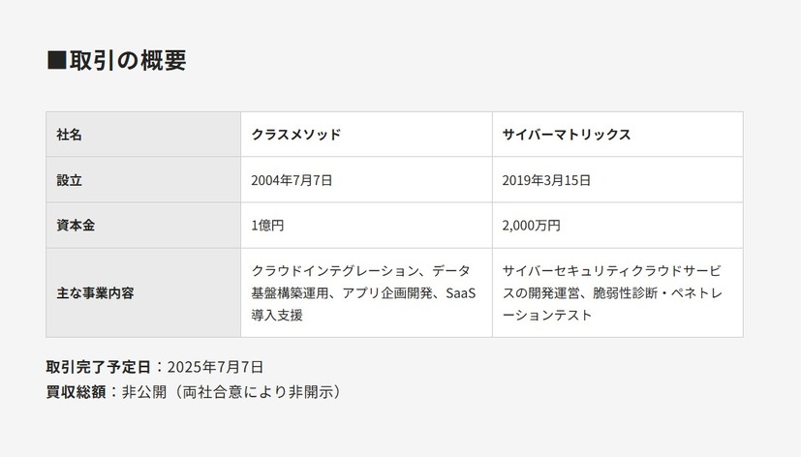Click the black square marker before the heading
801x457 pixels.
coord(56,61)
